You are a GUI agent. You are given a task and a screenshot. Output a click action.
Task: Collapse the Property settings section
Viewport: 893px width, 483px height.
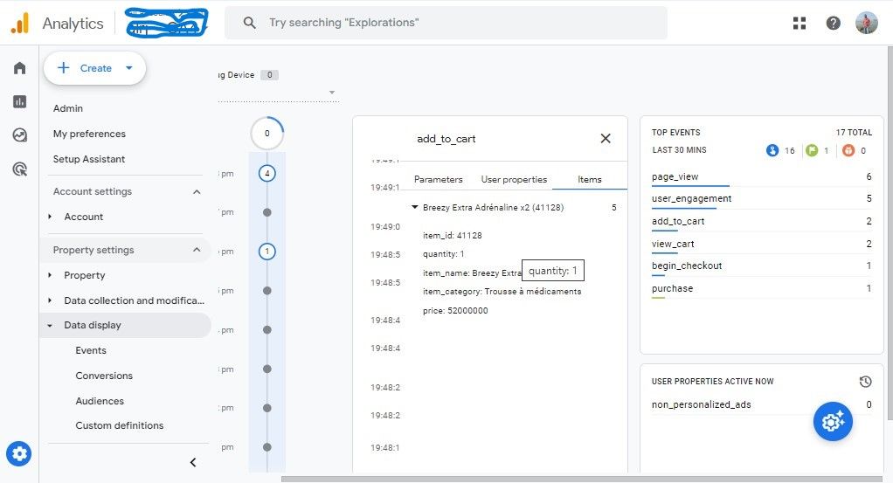point(197,250)
